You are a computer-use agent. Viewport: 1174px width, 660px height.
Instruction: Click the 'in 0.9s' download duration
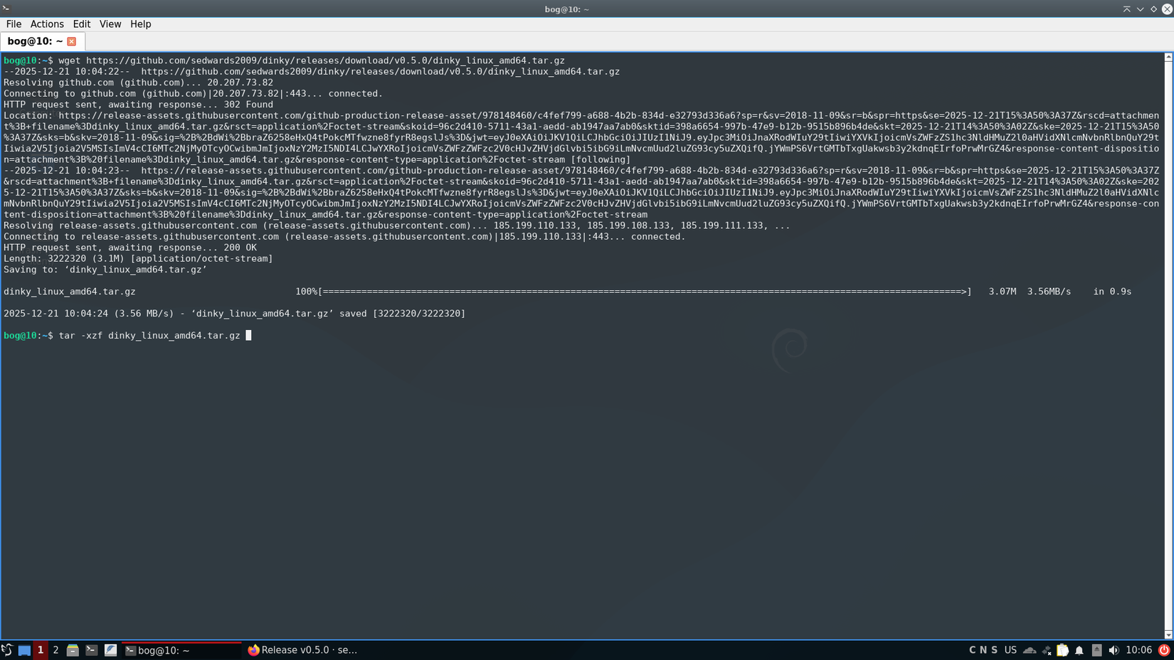pos(1112,292)
